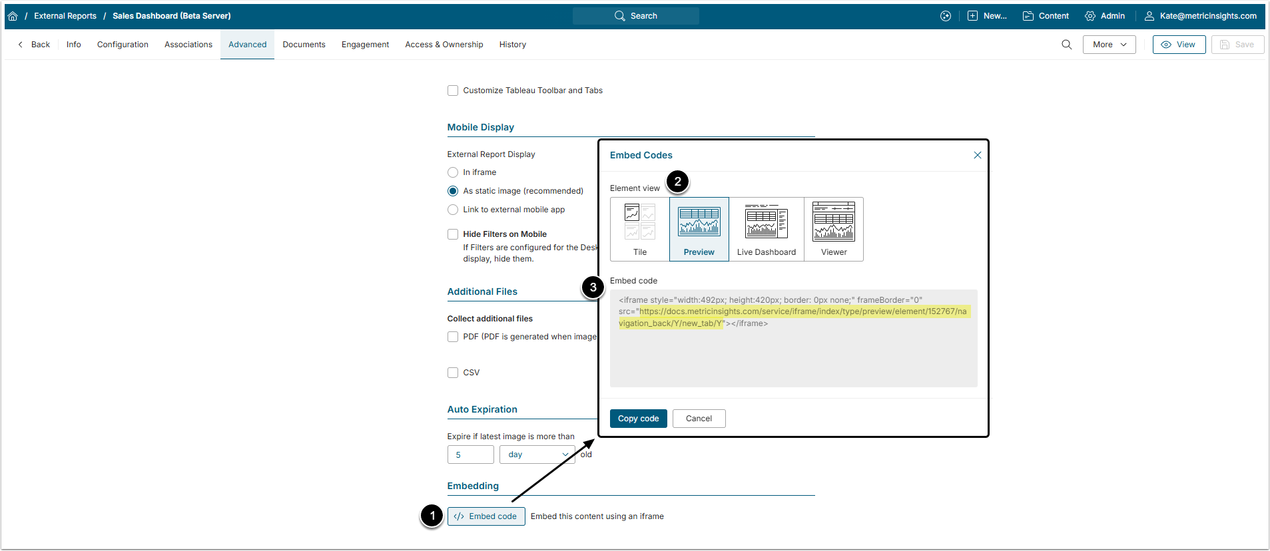Switch to the Configuration tab

click(123, 45)
